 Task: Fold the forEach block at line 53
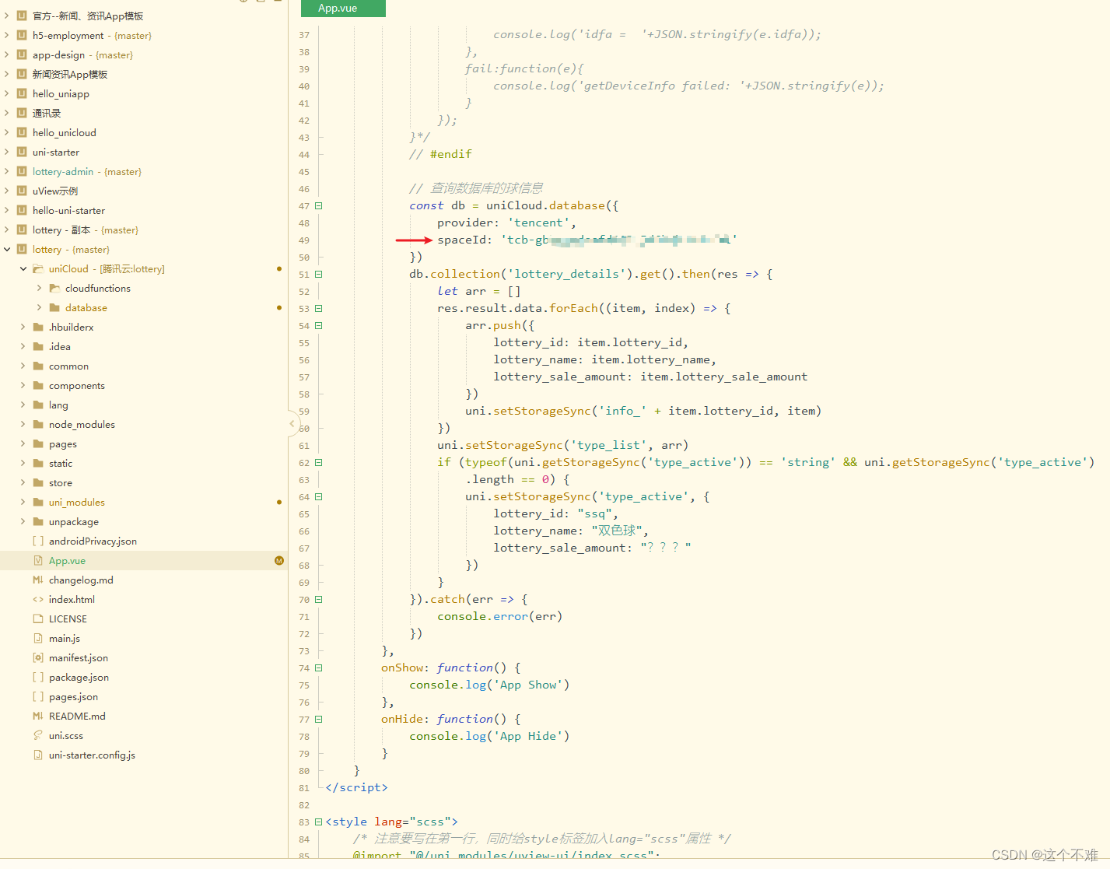pyautogui.click(x=319, y=309)
